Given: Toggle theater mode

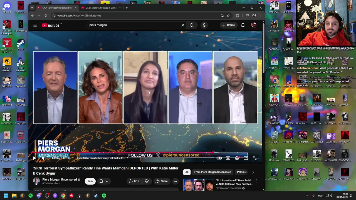Looking at the screenshot, I should (246, 158).
